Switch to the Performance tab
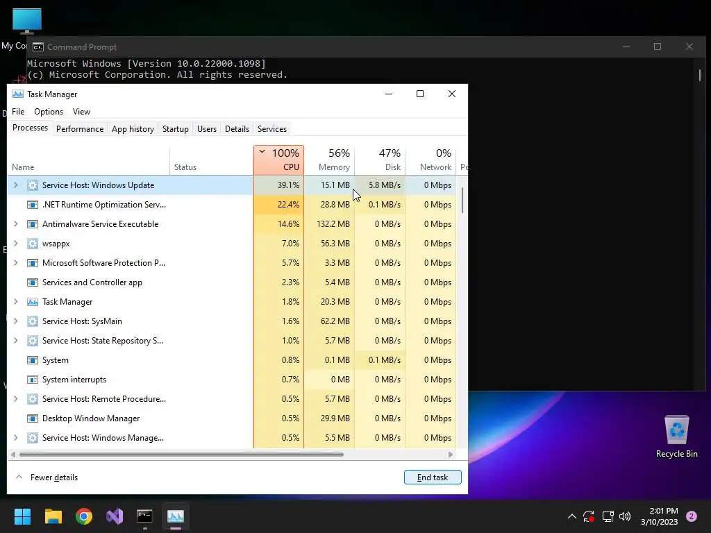This screenshot has height=533, width=711. (x=80, y=129)
